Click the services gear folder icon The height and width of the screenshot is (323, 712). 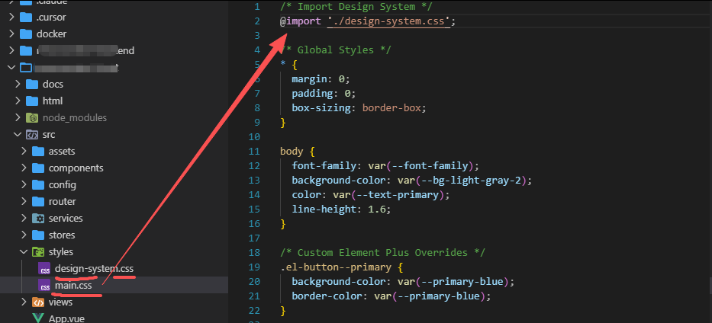pos(38,219)
